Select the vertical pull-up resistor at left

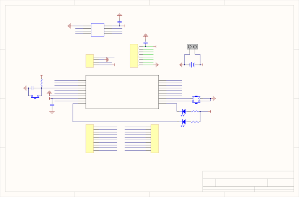pos(41,83)
